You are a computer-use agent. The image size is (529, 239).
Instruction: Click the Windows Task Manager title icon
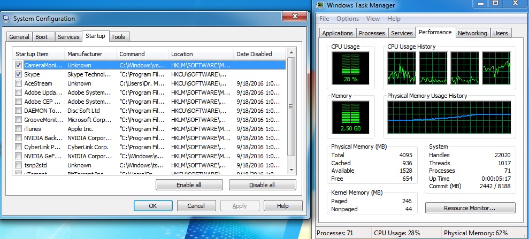click(x=320, y=5)
